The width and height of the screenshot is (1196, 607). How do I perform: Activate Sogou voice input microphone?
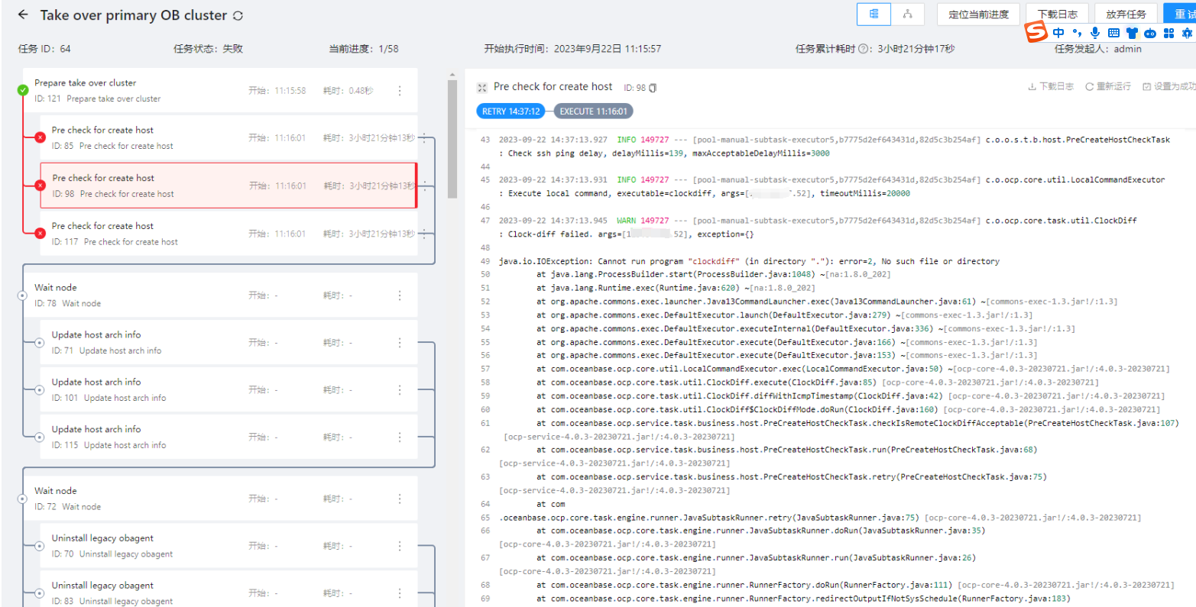[x=1095, y=33]
